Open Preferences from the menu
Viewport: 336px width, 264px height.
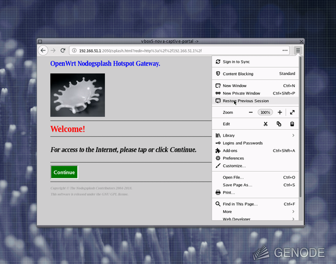(x=256, y=158)
